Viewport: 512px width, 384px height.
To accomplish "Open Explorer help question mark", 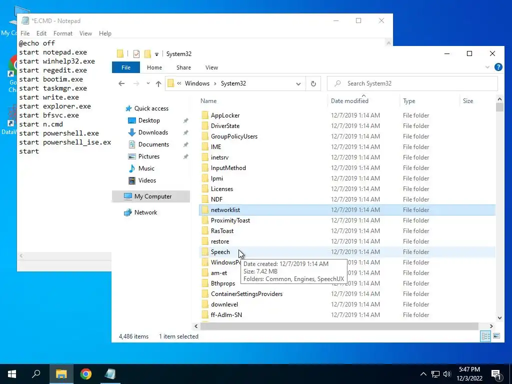I will (x=498, y=67).
